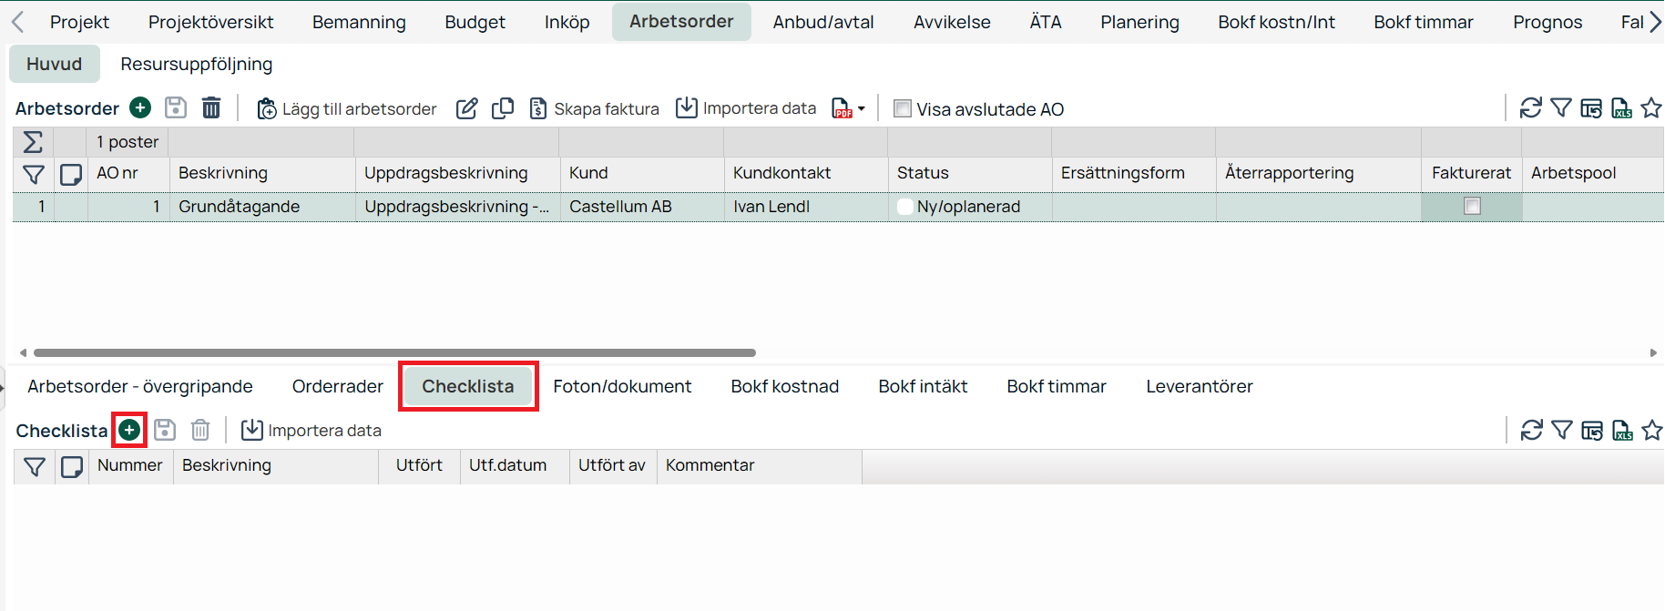Image resolution: width=1665 pixels, height=611 pixels.
Task: Export the Checklista grid to Excel
Action: pos(1622,430)
